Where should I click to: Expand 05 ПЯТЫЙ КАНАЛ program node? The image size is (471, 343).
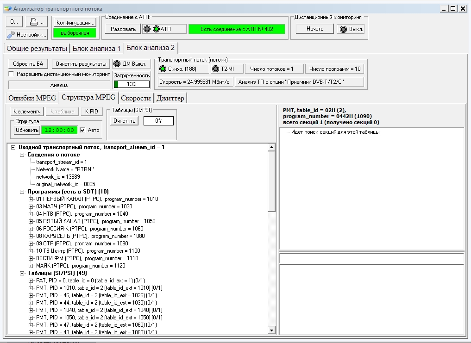pyautogui.click(x=31, y=221)
